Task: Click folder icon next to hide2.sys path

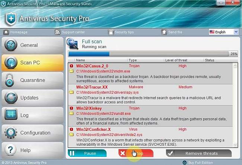Action: 71,135
